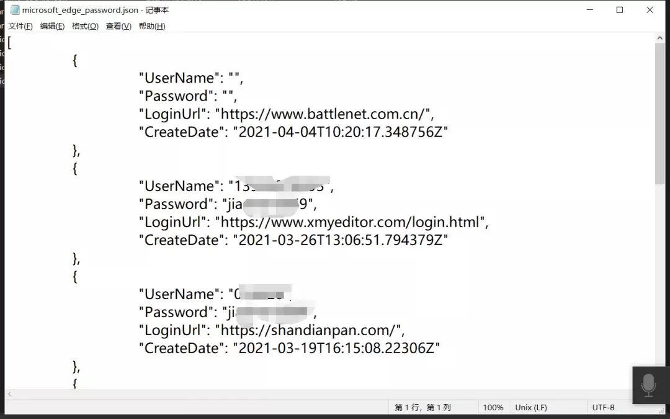Image resolution: width=670 pixels, height=419 pixels.
Task: Click the UTF-8 encoding status entry
Action: pos(604,407)
